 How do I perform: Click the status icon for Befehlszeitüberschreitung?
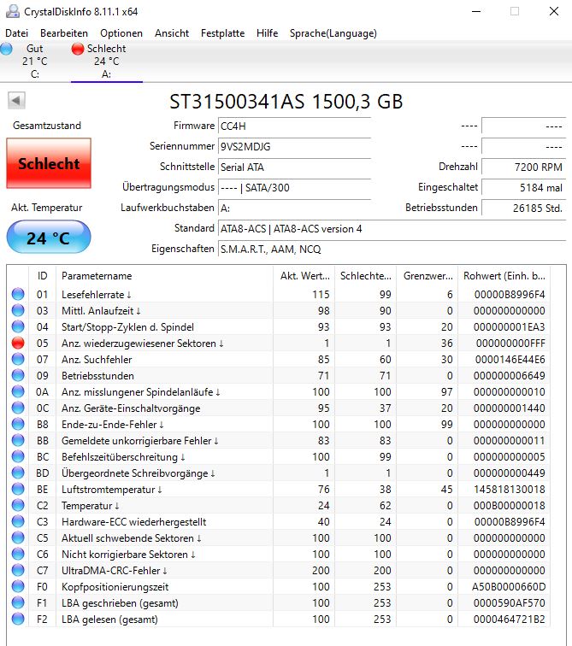(18, 456)
